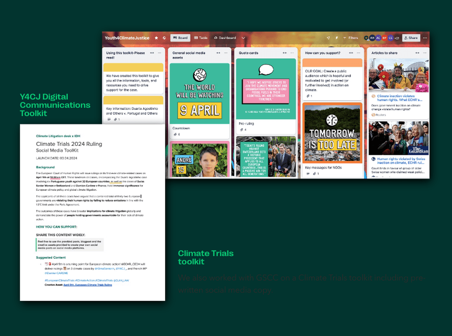Viewport: 452px width, 336px height.
Task: Click the attachment badge on 'Key messages for NGOs'
Action: click(x=316, y=174)
